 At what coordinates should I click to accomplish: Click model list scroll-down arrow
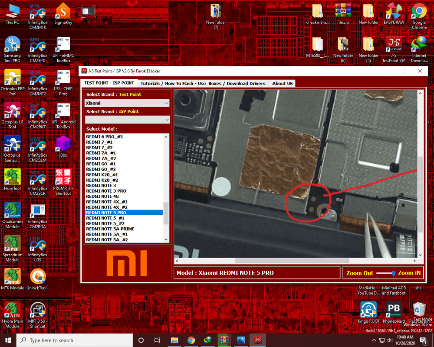coord(166,239)
